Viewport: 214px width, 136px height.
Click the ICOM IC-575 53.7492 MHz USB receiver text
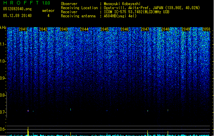[136, 12]
